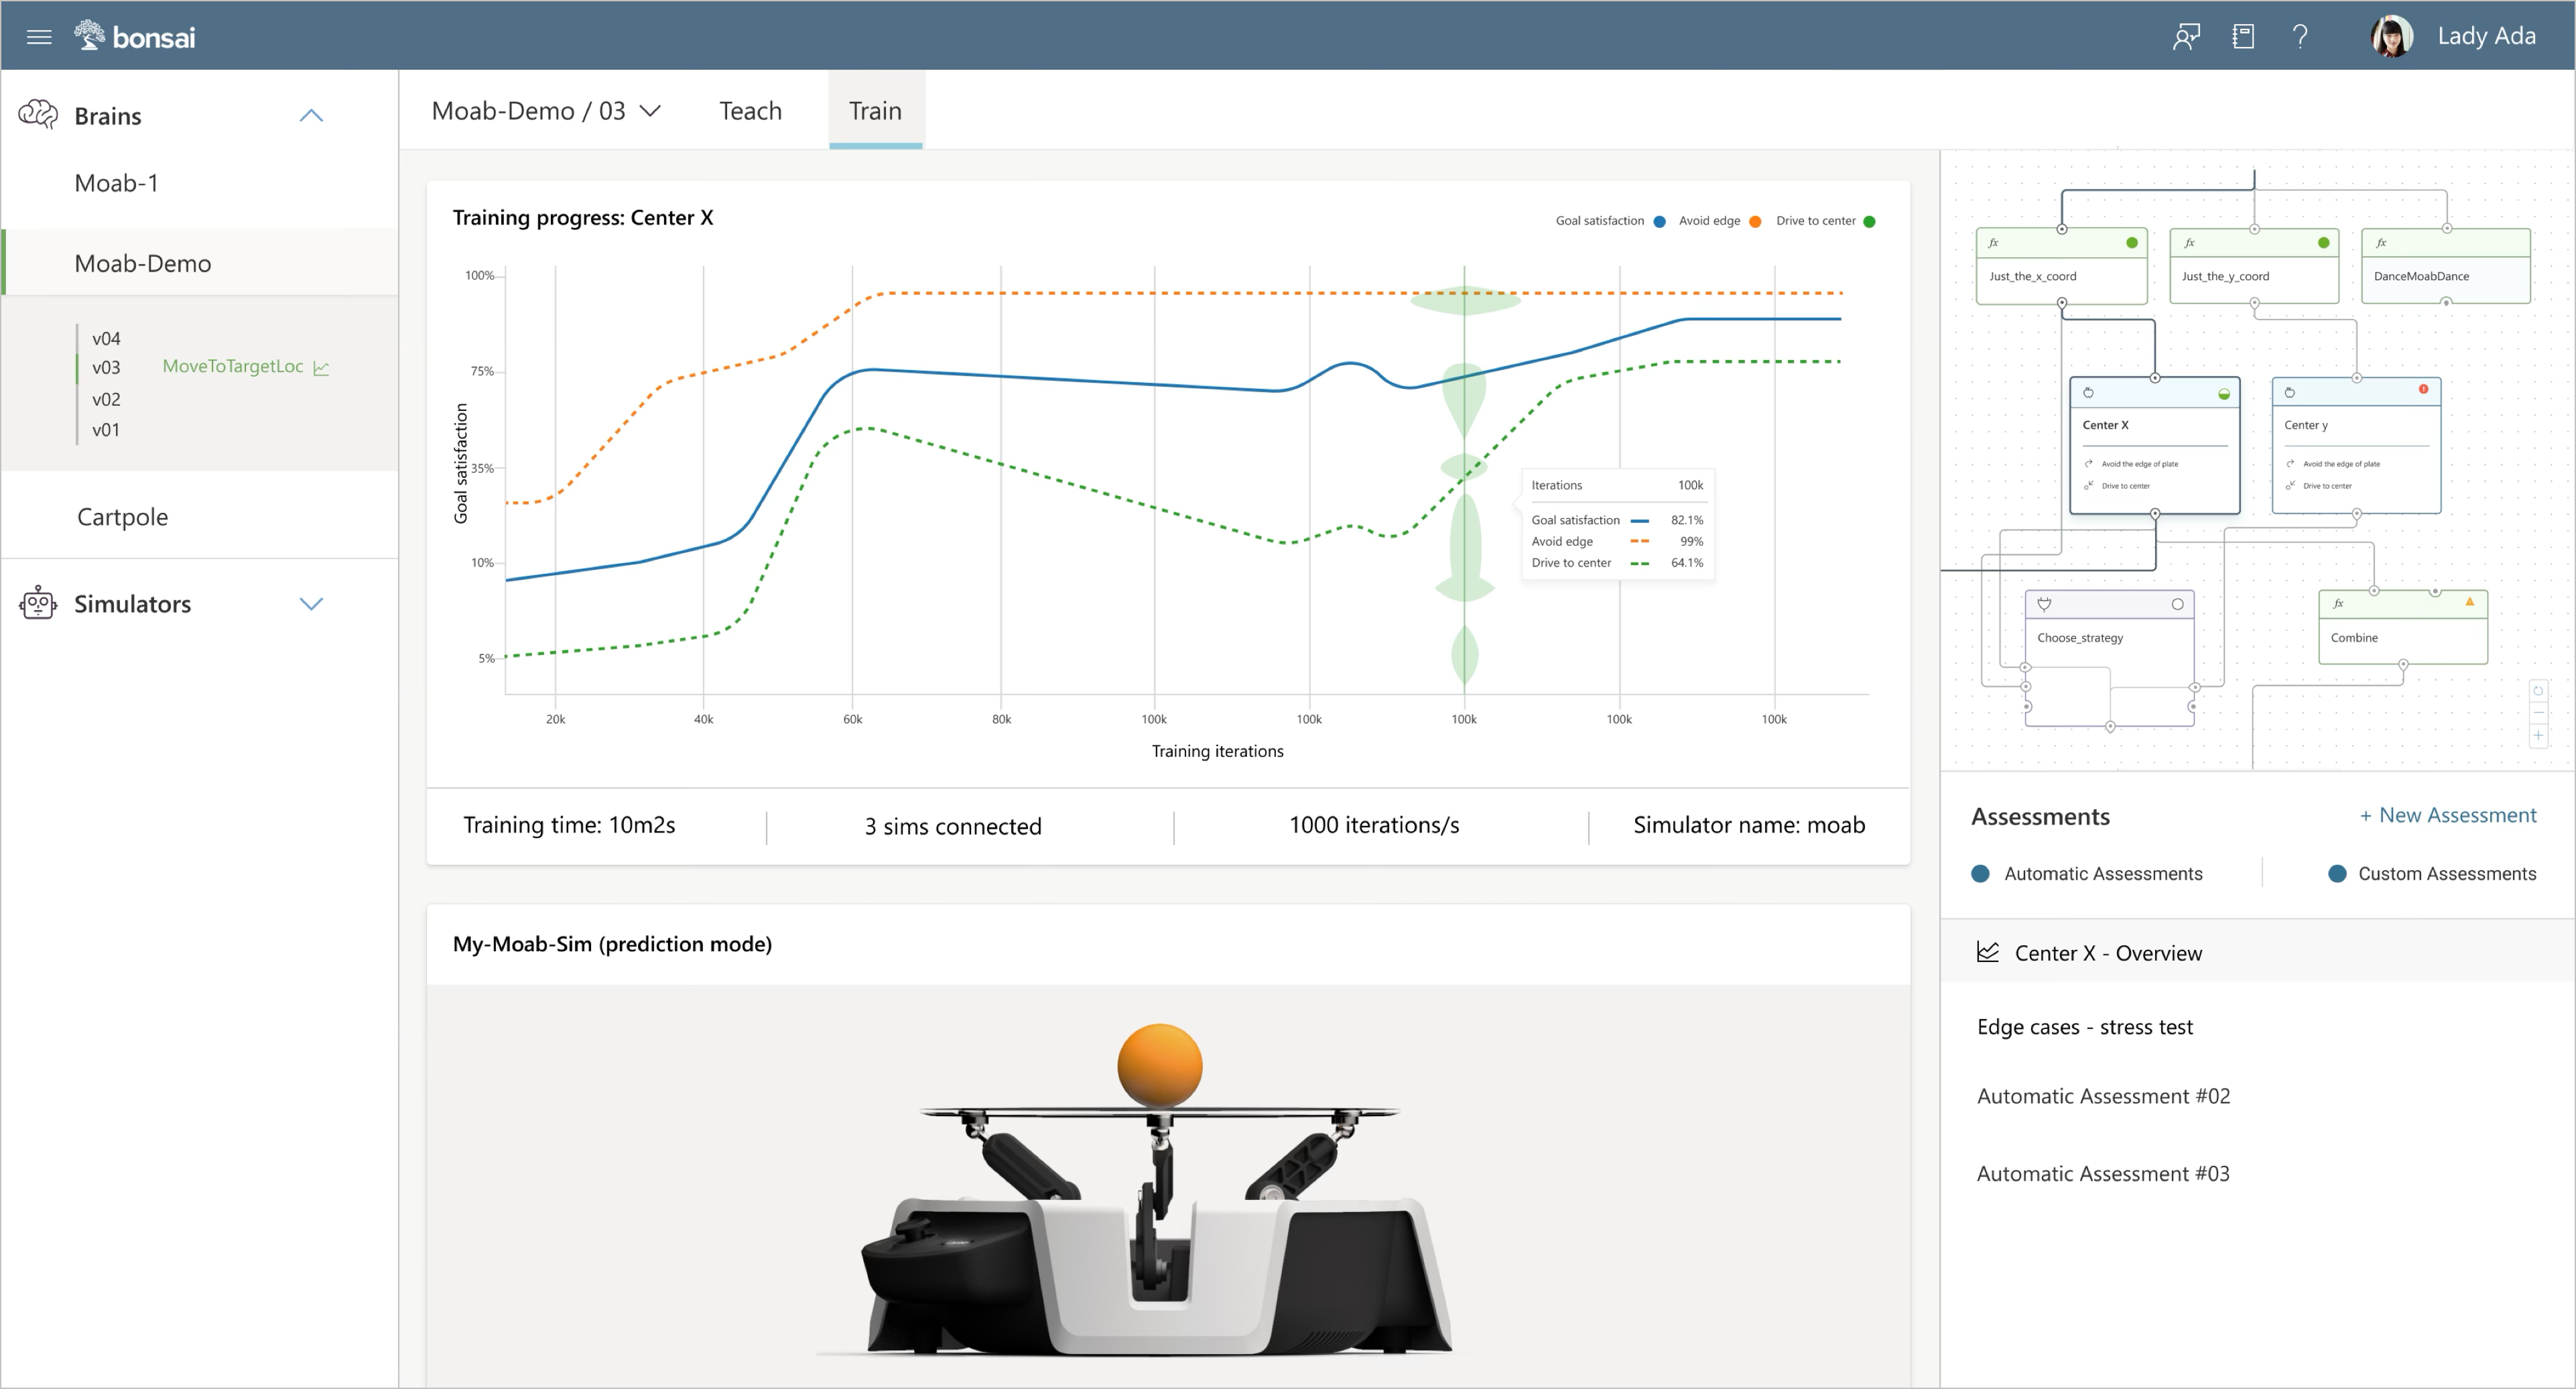2576x1389 pixels.
Task: Switch to the Teach tab
Action: pyautogui.click(x=750, y=111)
